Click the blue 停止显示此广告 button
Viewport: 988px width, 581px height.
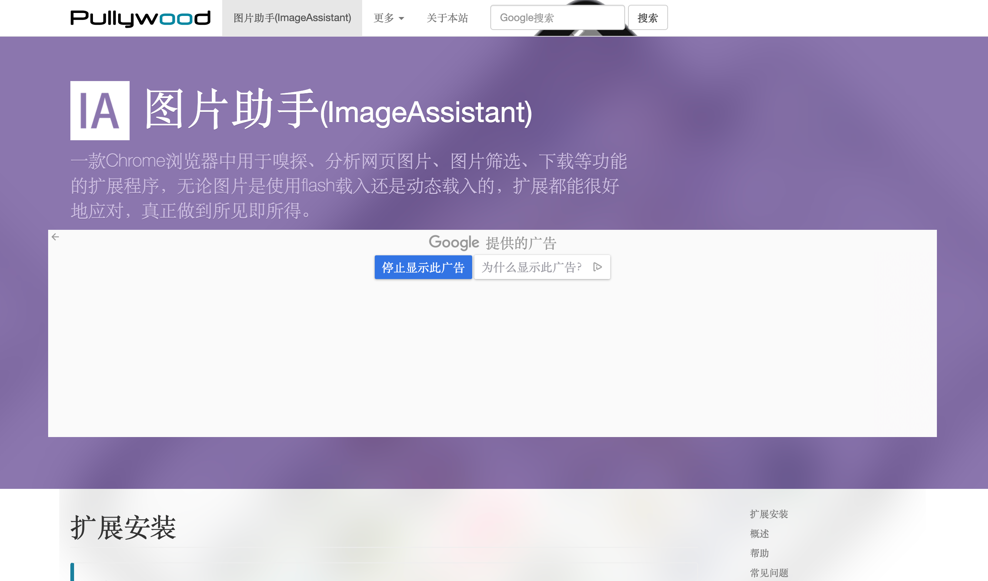[423, 267]
